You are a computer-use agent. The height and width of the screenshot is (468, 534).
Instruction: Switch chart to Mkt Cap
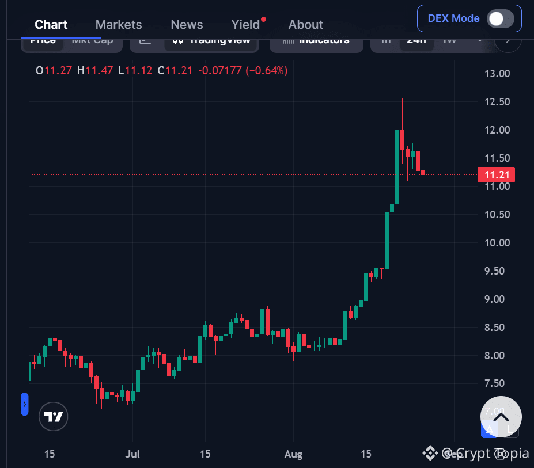click(x=92, y=41)
